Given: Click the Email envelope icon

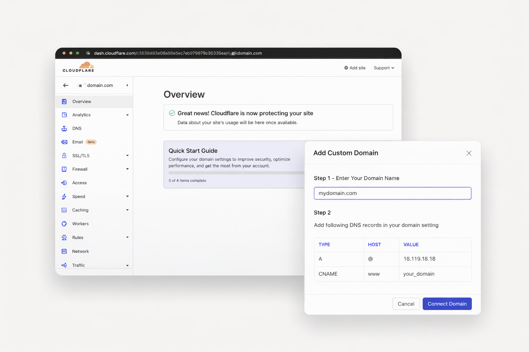Looking at the screenshot, I should [x=64, y=142].
